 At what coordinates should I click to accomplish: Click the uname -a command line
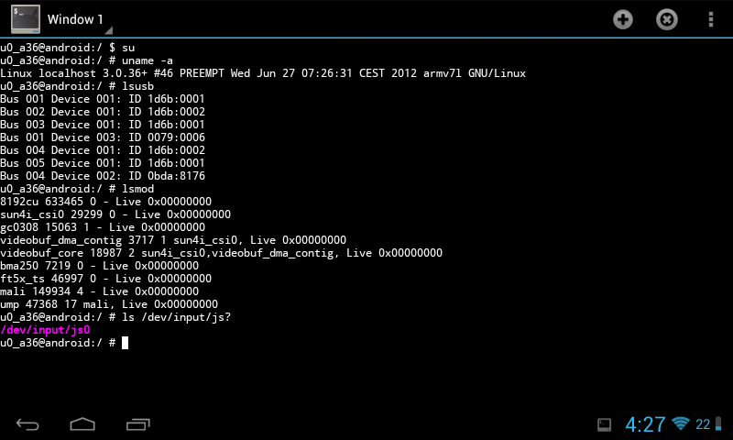(86, 60)
